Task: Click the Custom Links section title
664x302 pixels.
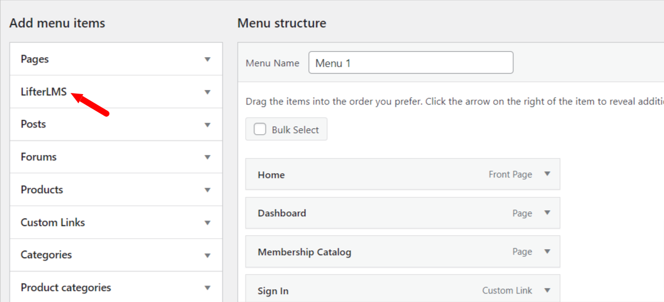Action: (53, 222)
